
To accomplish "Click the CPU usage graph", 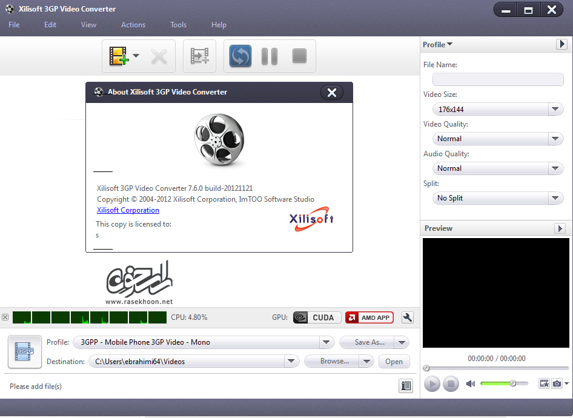I will (x=90, y=317).
